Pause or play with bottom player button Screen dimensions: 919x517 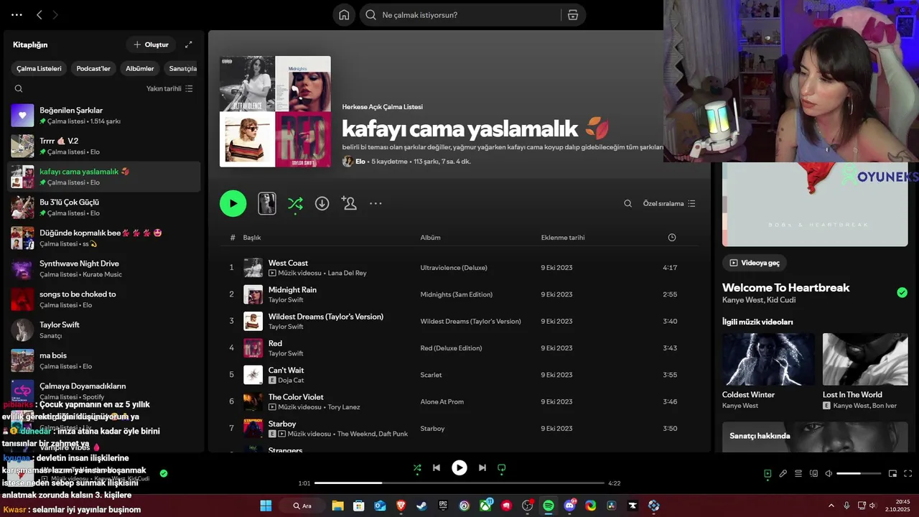point(459,467)
